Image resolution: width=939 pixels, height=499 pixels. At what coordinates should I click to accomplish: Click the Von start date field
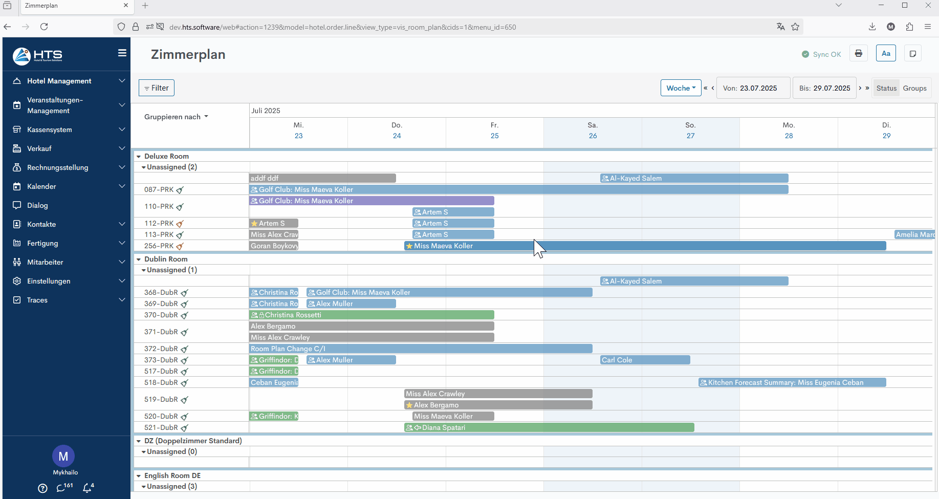click(x=753, y=88)
